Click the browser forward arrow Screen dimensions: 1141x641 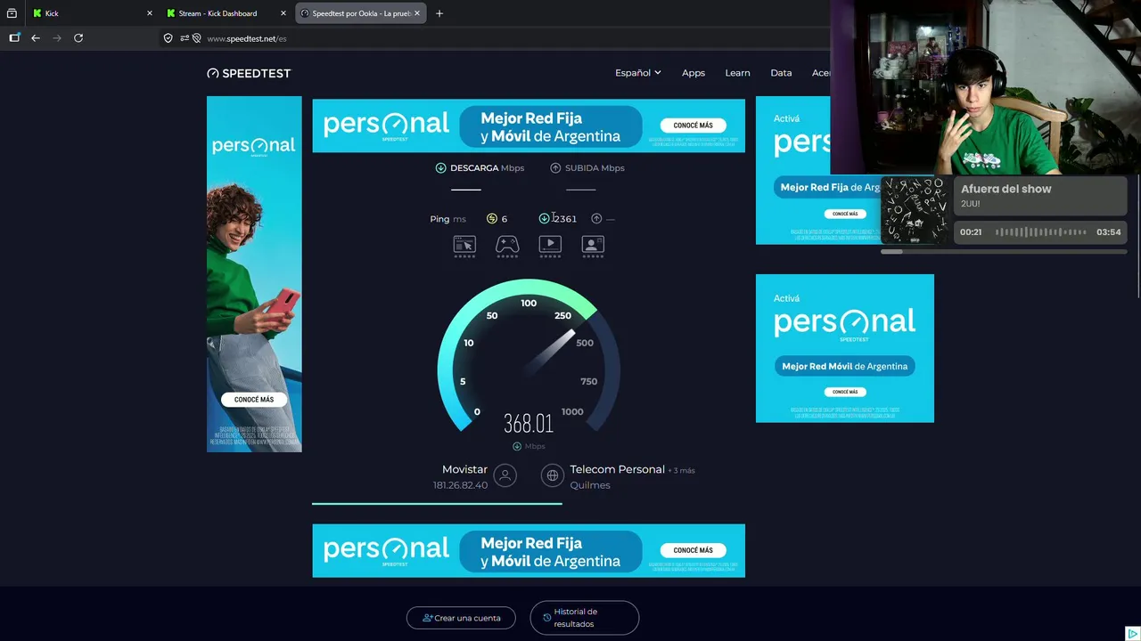coord(57,38)
